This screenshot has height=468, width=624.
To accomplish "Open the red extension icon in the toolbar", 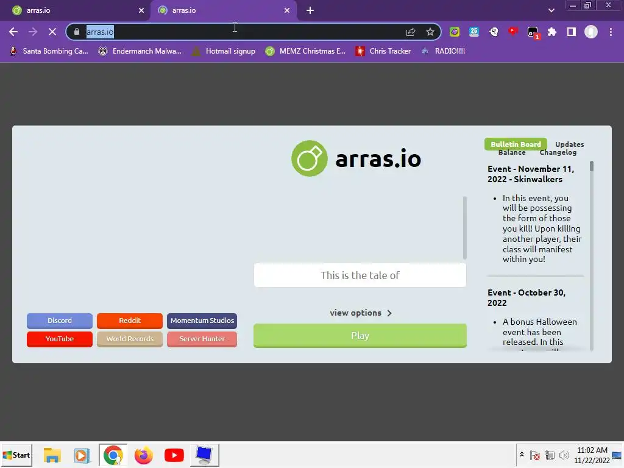I will pyautogui.click(x=513, y=31).
